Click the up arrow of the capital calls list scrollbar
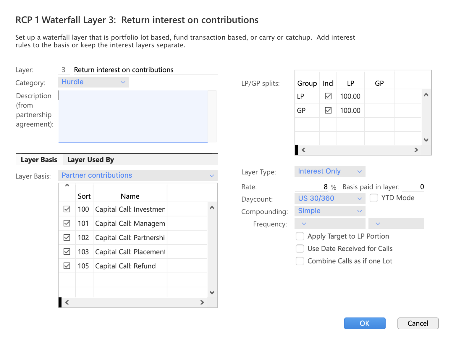Viewport: 456px width, 337px height. pos(212,208)
